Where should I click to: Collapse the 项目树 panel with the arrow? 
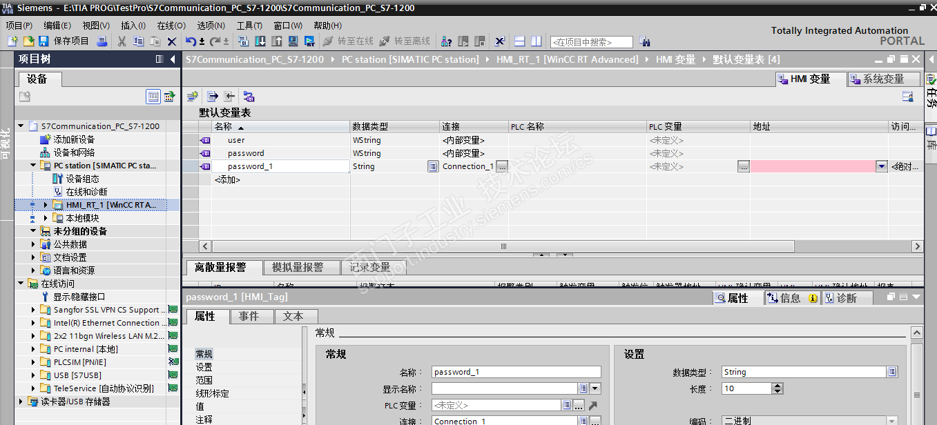click(x=173, y=59)
